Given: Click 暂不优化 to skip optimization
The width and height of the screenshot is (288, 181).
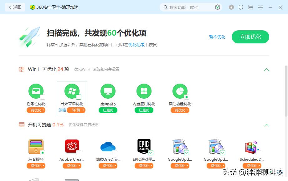Looking at the screenshot, I should click(217, 37).
